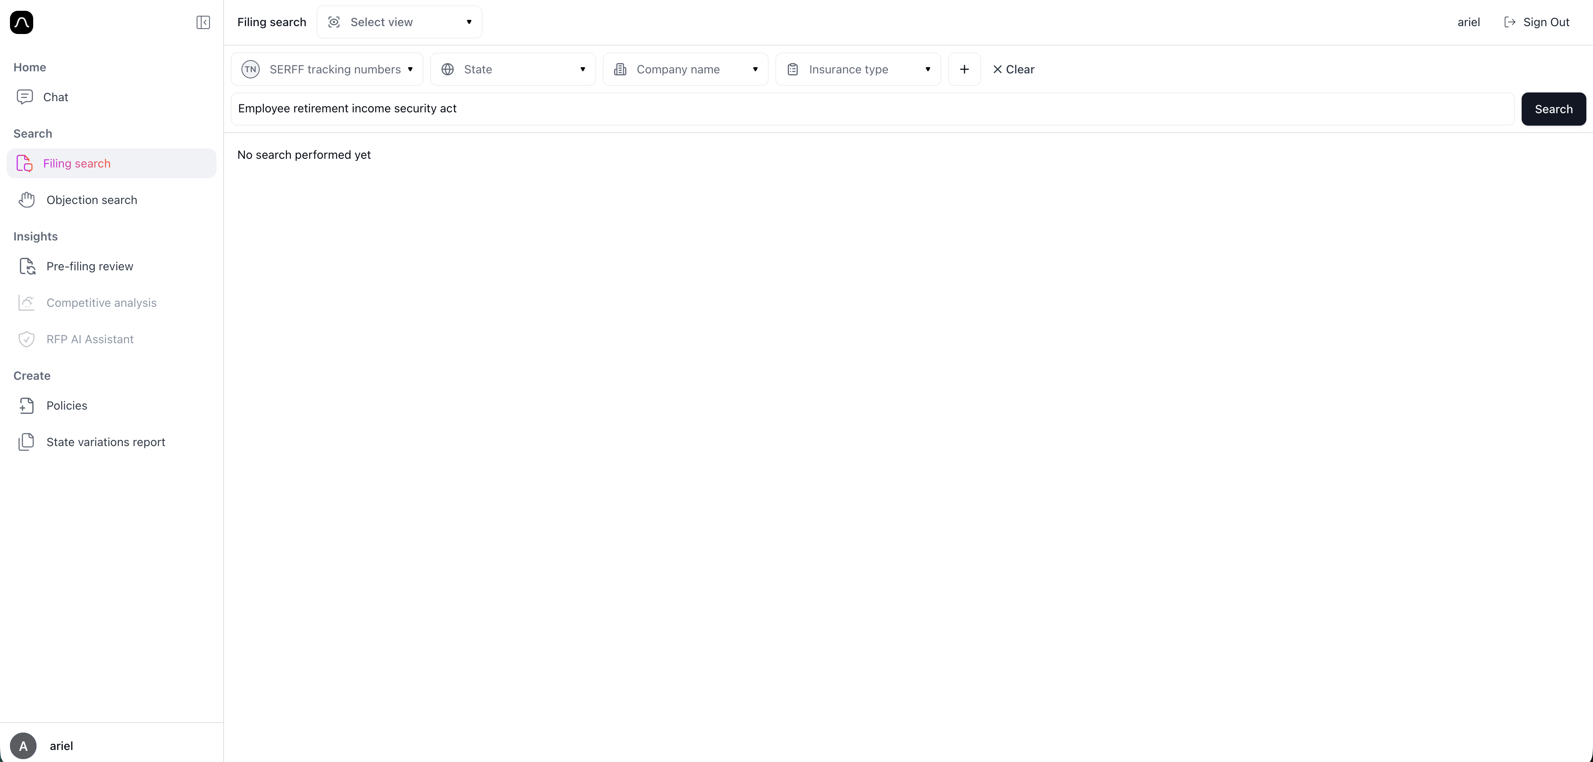Add a new filter with the plus button

point(963,69)
